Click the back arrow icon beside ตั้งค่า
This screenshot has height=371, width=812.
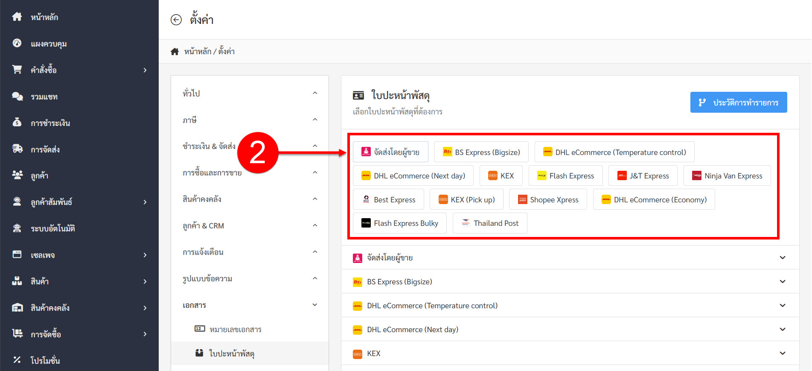pyautogui.click(x=176, y=20)
